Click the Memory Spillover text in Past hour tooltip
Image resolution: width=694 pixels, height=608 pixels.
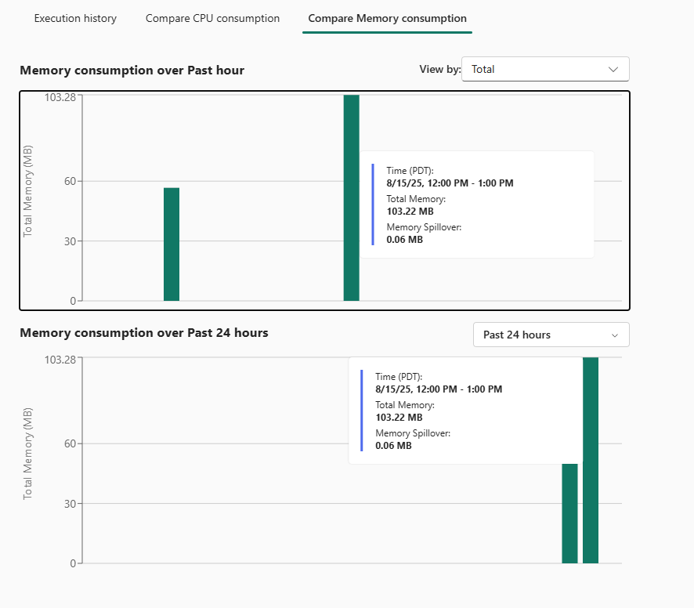coord(424,227)
